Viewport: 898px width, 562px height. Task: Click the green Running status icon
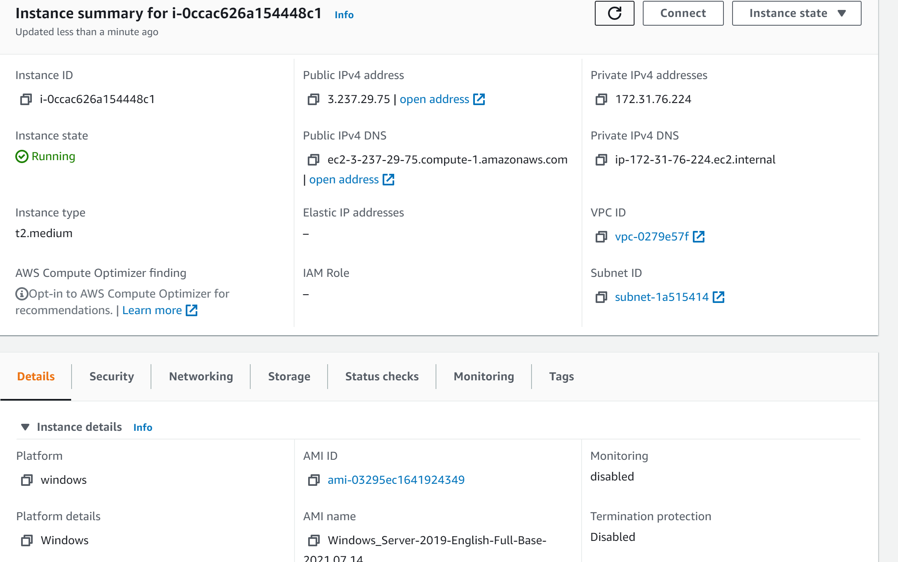[x=22, y=156]
